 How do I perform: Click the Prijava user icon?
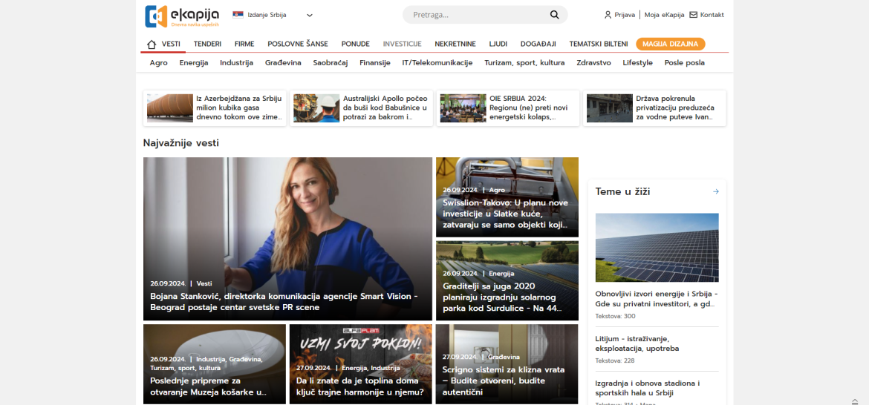[608, 15]
